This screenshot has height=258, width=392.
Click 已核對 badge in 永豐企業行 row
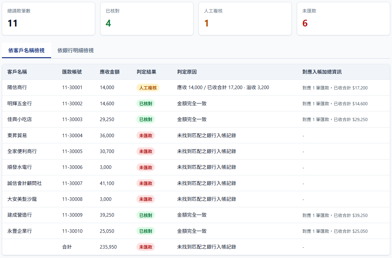tap(146, 231)
